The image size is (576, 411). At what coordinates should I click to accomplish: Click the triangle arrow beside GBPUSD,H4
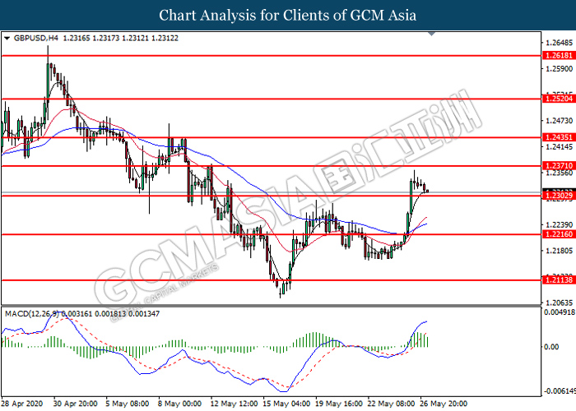pyautogui.click(x=7, y=38)
